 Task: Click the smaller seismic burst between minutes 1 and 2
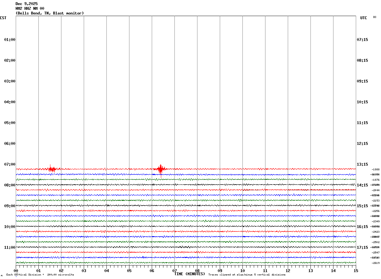[52, 169]
